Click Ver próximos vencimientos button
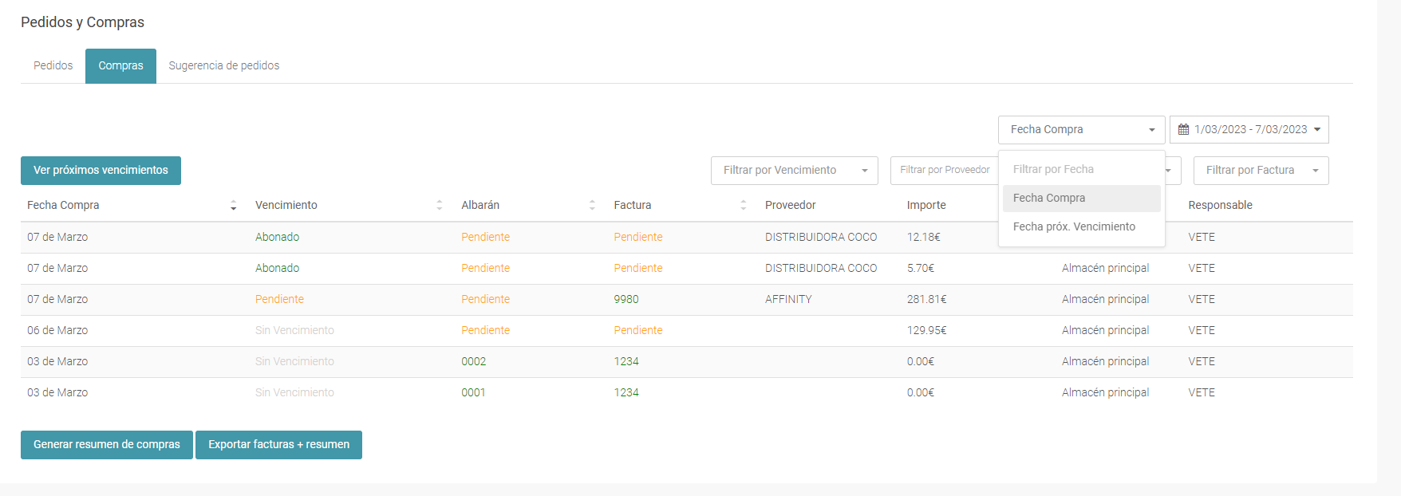 click(x=101, y=171)
